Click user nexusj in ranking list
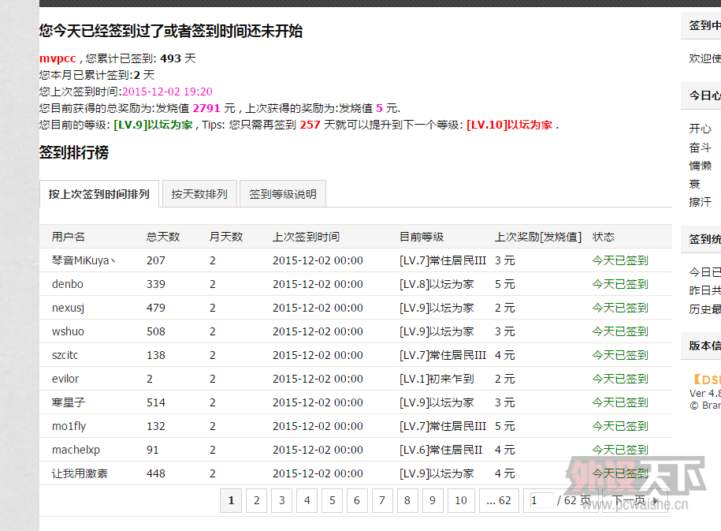 [x=68, y=308]
